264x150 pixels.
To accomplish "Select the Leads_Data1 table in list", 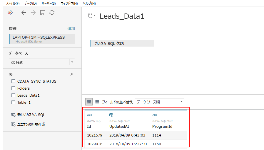I will [28, 95].
